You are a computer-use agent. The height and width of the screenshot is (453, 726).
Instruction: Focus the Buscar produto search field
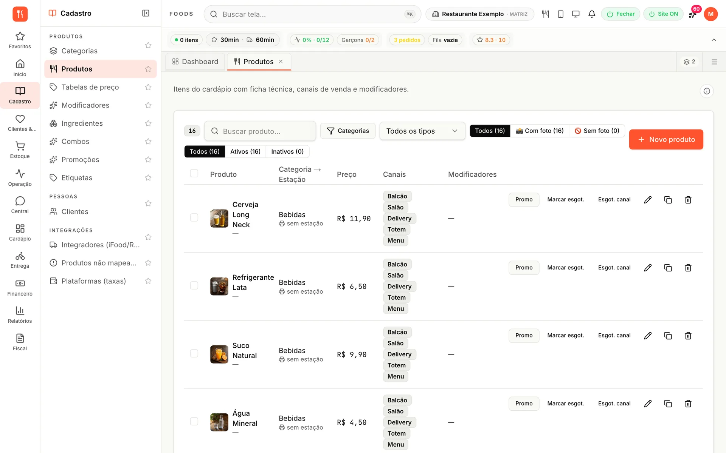pos(260,131)
